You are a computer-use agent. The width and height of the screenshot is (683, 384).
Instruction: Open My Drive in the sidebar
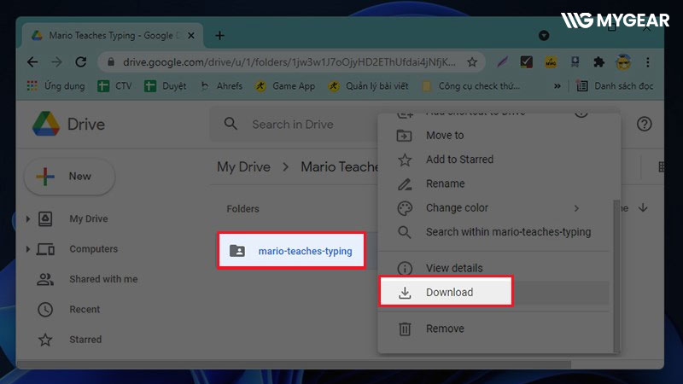coord(89,218)
